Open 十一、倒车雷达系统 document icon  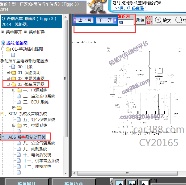[19, 161]
